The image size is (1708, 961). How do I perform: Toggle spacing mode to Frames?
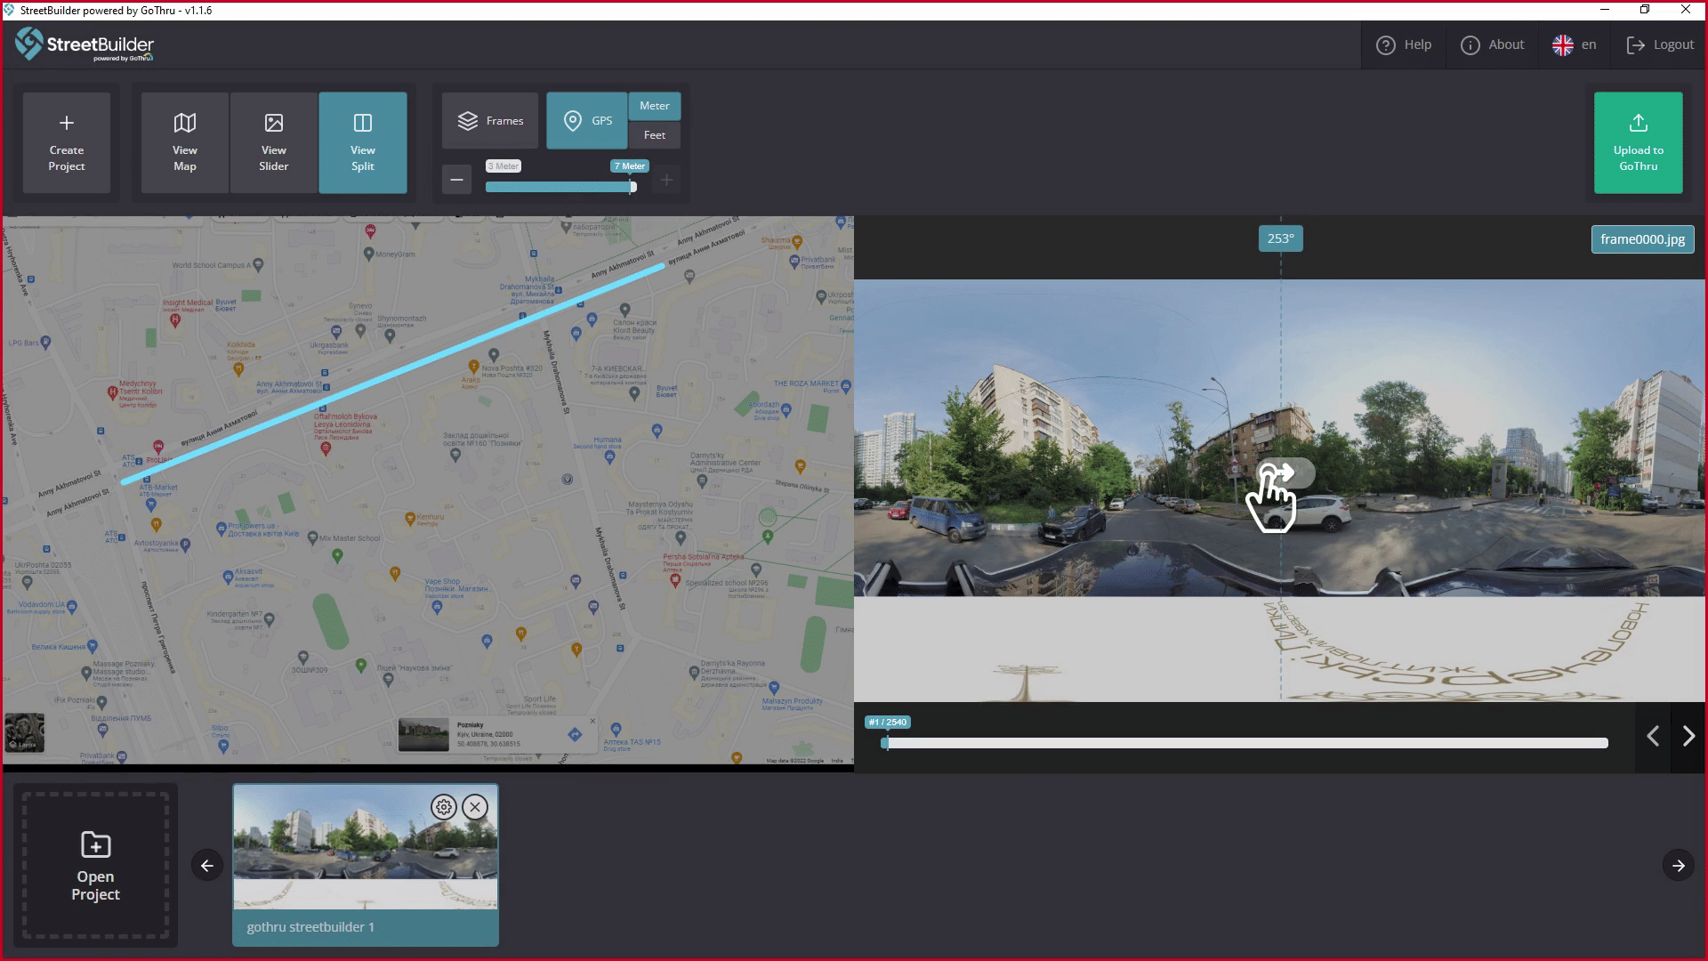490,121
